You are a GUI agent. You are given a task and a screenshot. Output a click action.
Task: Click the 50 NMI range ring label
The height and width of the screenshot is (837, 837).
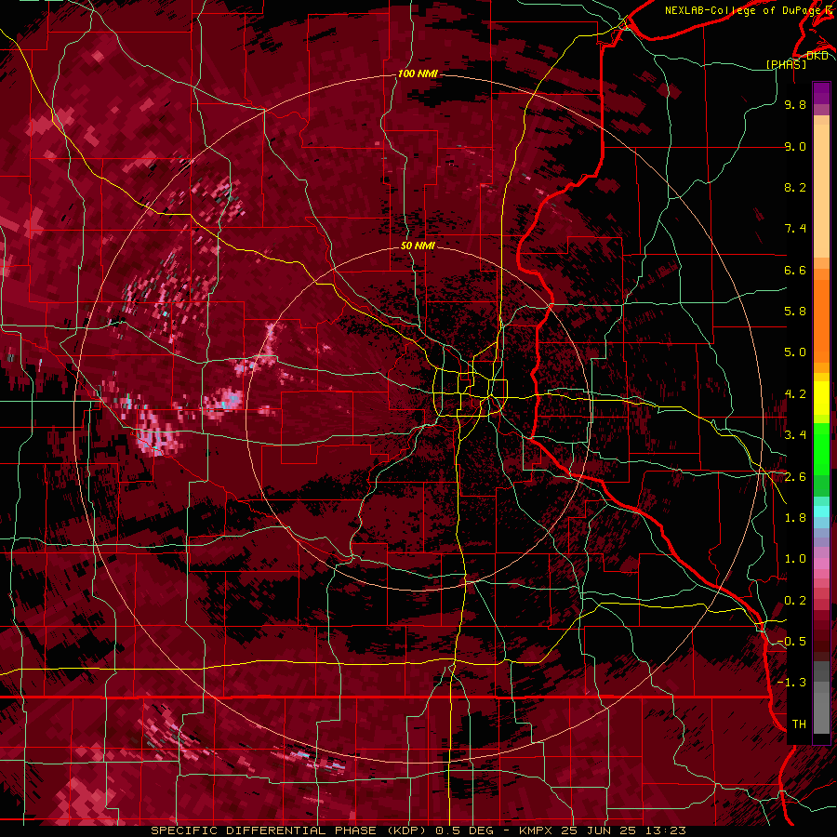coord(418,246)
